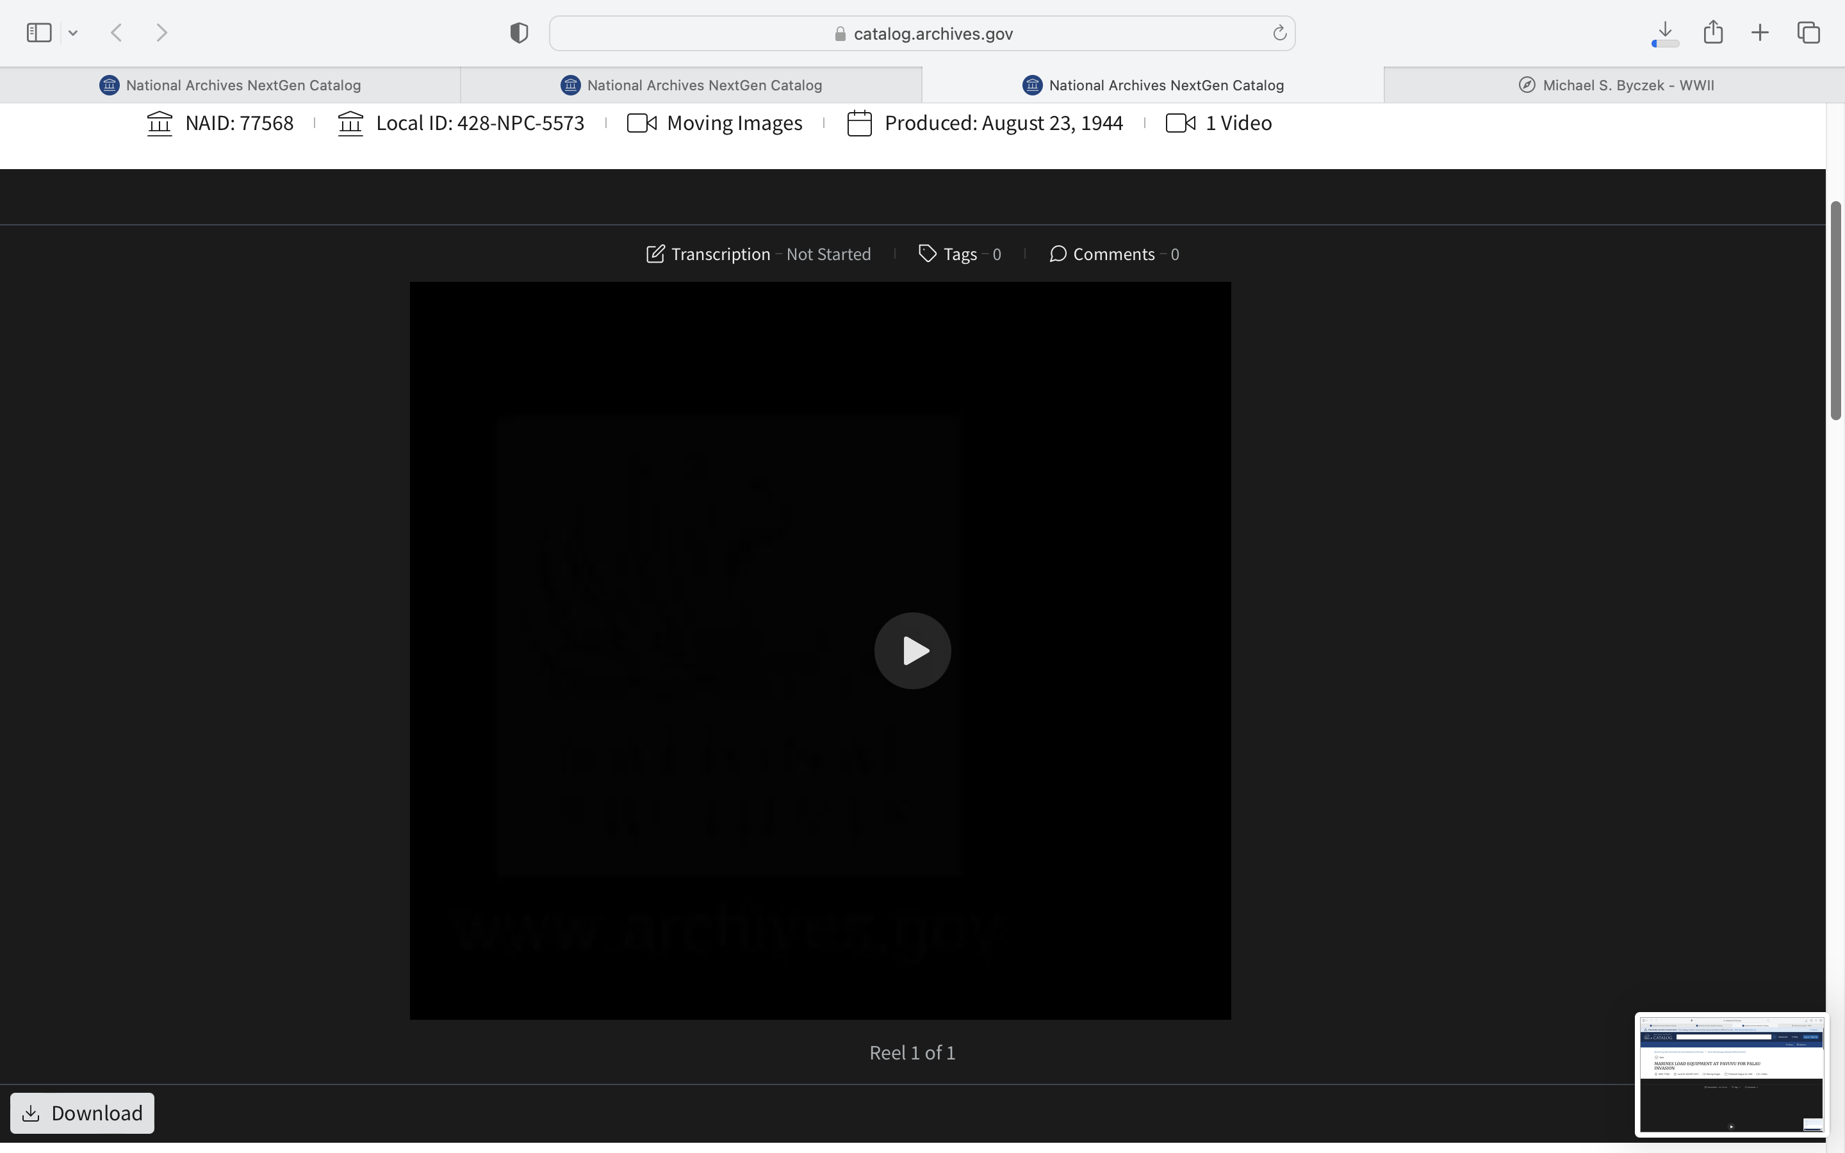The width and height of the screenshot is (1845, 1153).
Task: Expand the sidebar tab group dropdown
Action: coord(73,33)
